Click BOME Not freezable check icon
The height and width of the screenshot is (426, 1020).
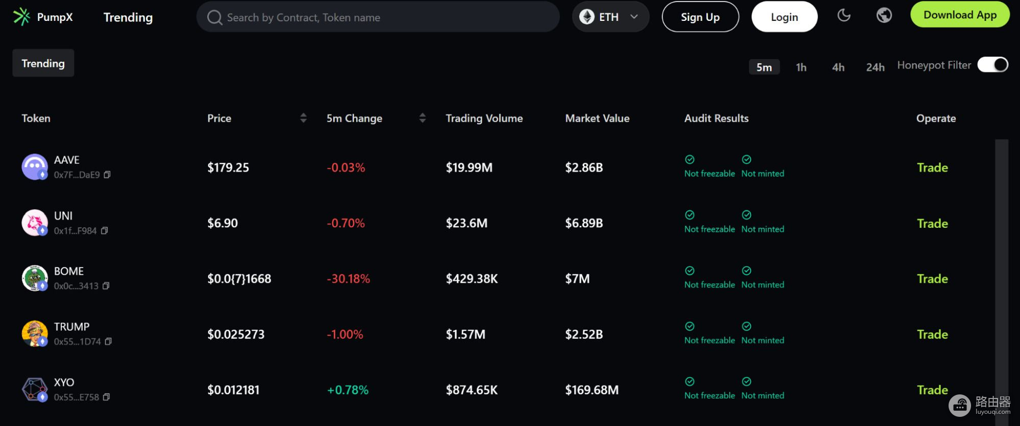[690, 271]
